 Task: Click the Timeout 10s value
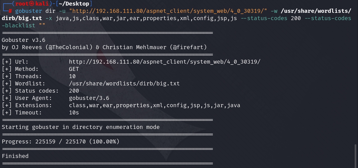tap(74, 112)
